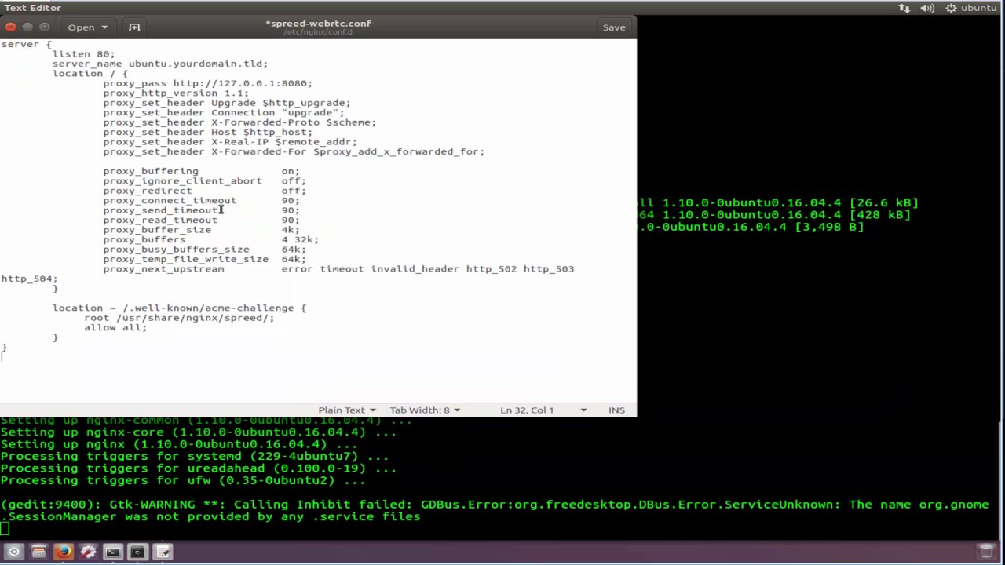
Task: Open the sound volume indicator
Action: point(927,8)
